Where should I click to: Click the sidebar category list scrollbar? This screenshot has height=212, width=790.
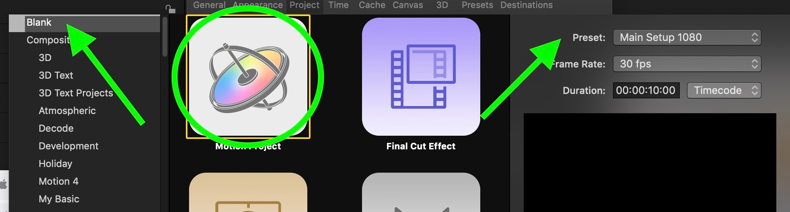[x=165, y=37]
